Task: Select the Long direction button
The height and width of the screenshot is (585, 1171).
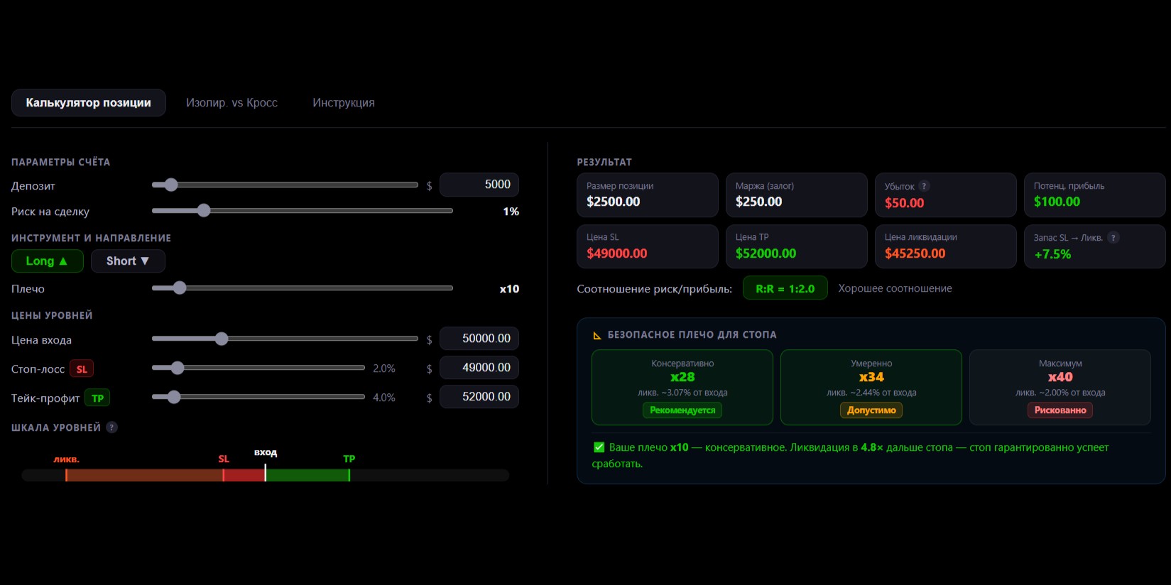Action: (48, 261)
